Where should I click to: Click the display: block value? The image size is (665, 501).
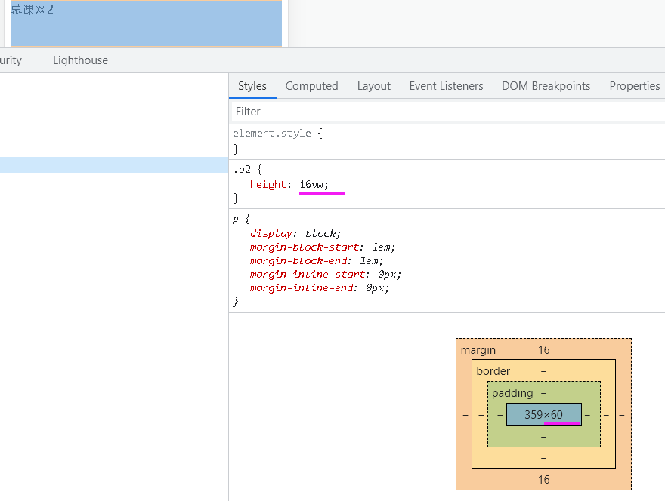point(323,233)
